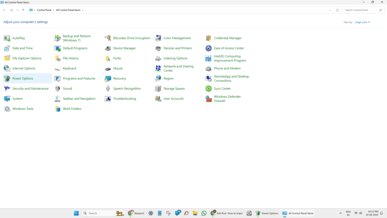Viewport: 387px width, 218px height.
Task: Open WhatsApp from the taskbar
Action: point(204,213)
